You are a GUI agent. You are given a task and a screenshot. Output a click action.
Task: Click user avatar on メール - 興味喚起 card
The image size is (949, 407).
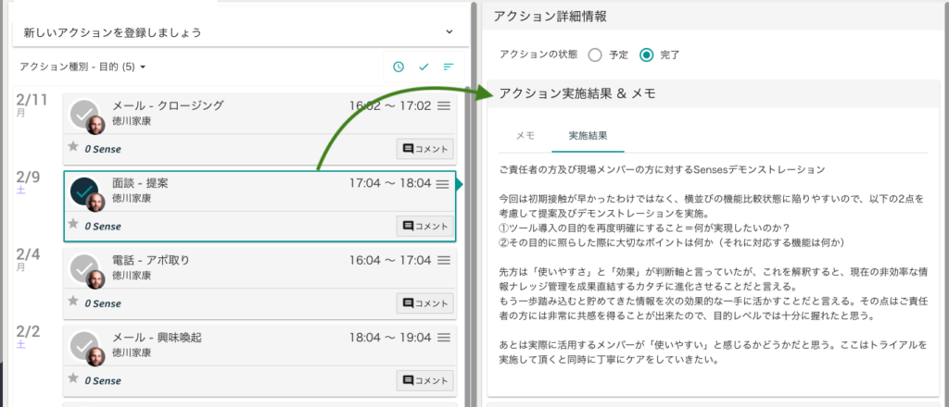(95, 357)
